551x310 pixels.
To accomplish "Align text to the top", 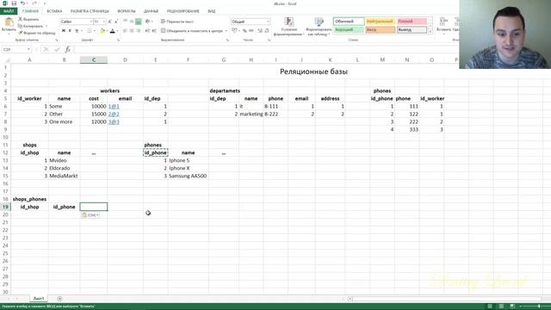I will (x=125, y=22).
